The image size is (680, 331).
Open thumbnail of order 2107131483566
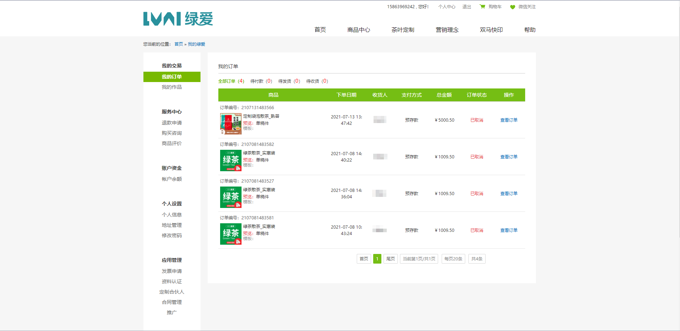coord(230,124)
